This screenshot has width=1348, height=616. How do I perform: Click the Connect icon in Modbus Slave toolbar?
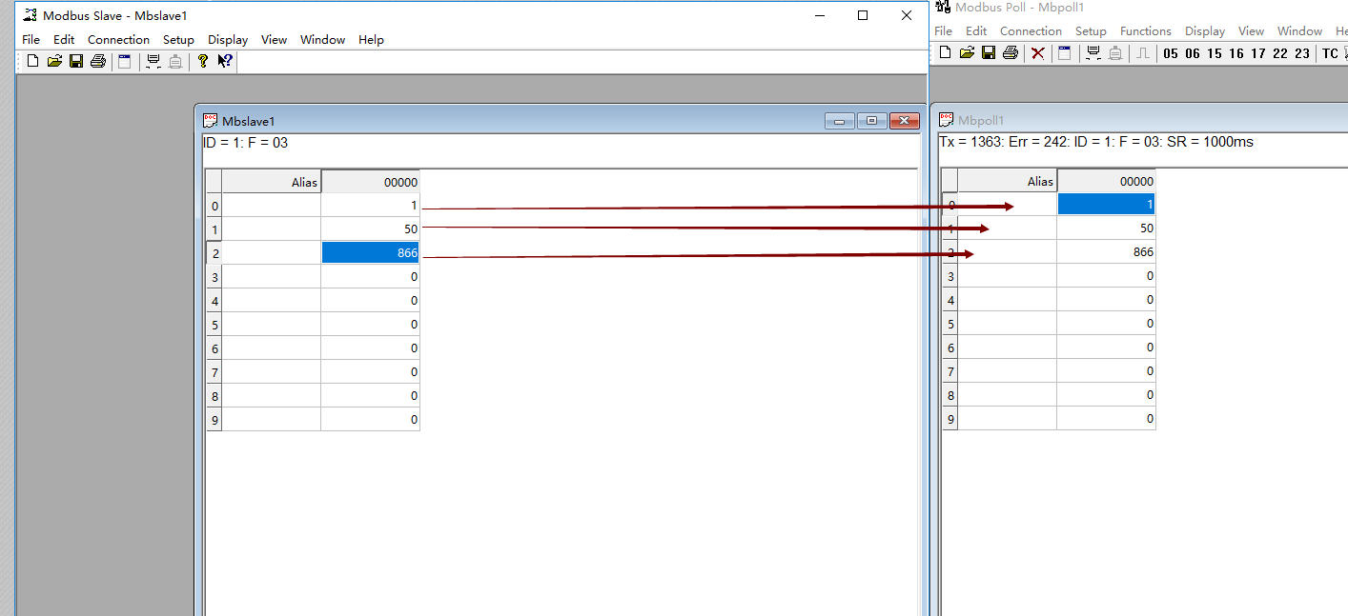click(153, 62)
